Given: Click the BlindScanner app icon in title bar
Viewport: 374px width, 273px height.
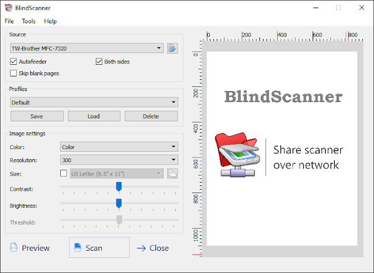Looking at the screenshot, I should (x=8, y=8).
